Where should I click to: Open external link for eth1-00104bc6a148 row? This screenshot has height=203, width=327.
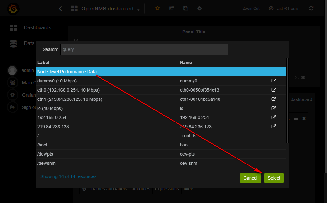tap(274, 99)
